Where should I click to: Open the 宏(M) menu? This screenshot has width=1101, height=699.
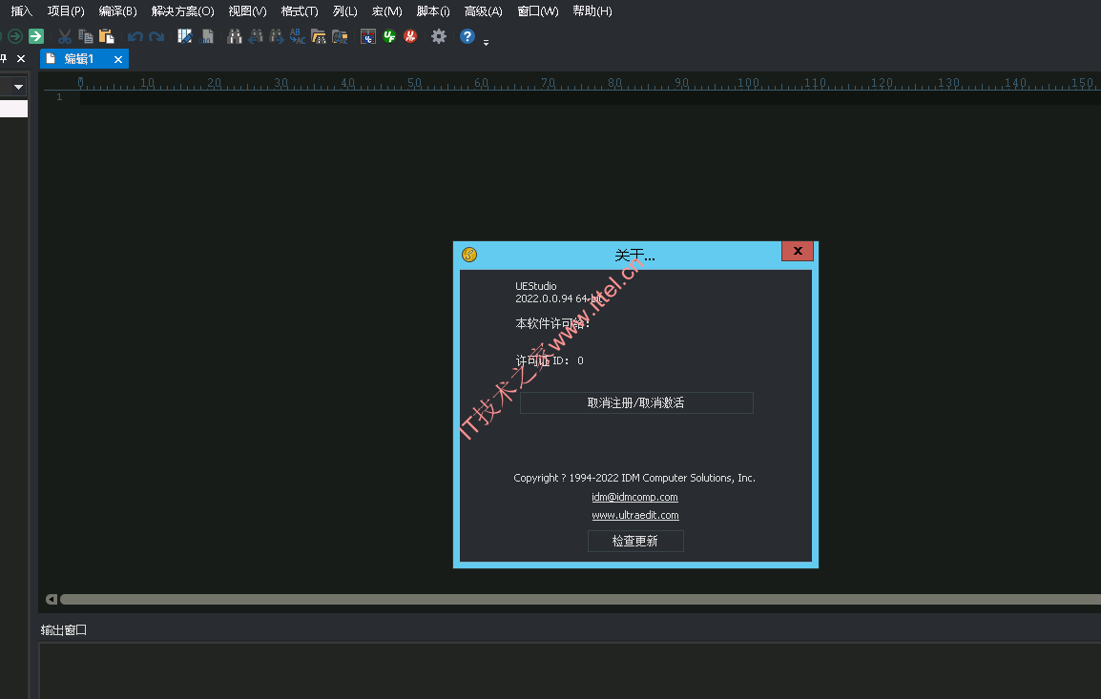pyautogui.click(x=387, y=11)
